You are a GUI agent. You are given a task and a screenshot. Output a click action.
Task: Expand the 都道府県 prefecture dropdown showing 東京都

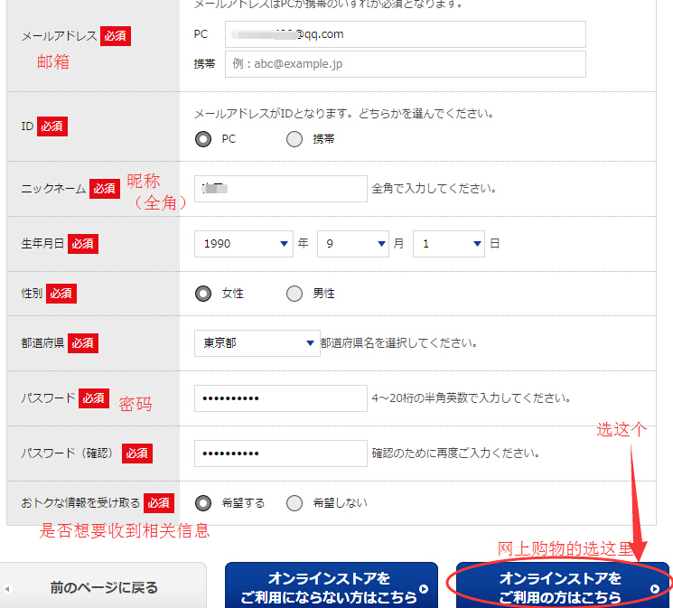(257, 343)
